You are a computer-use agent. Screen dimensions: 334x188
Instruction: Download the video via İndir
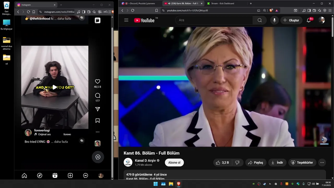click(x=277, y=162)
